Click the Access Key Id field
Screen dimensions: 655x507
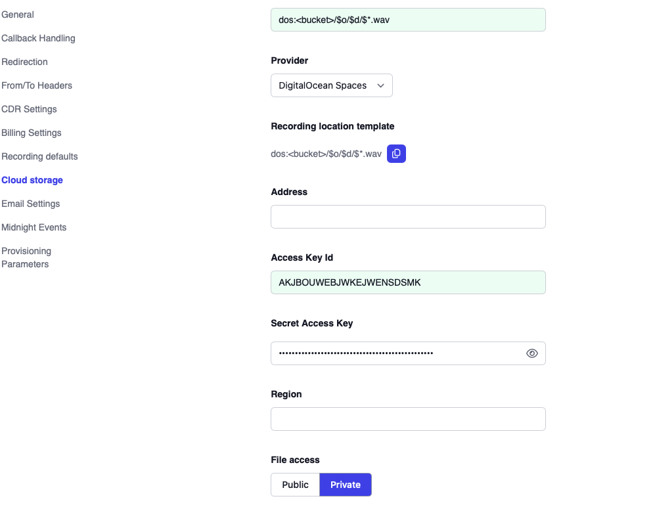click(407, 282)
